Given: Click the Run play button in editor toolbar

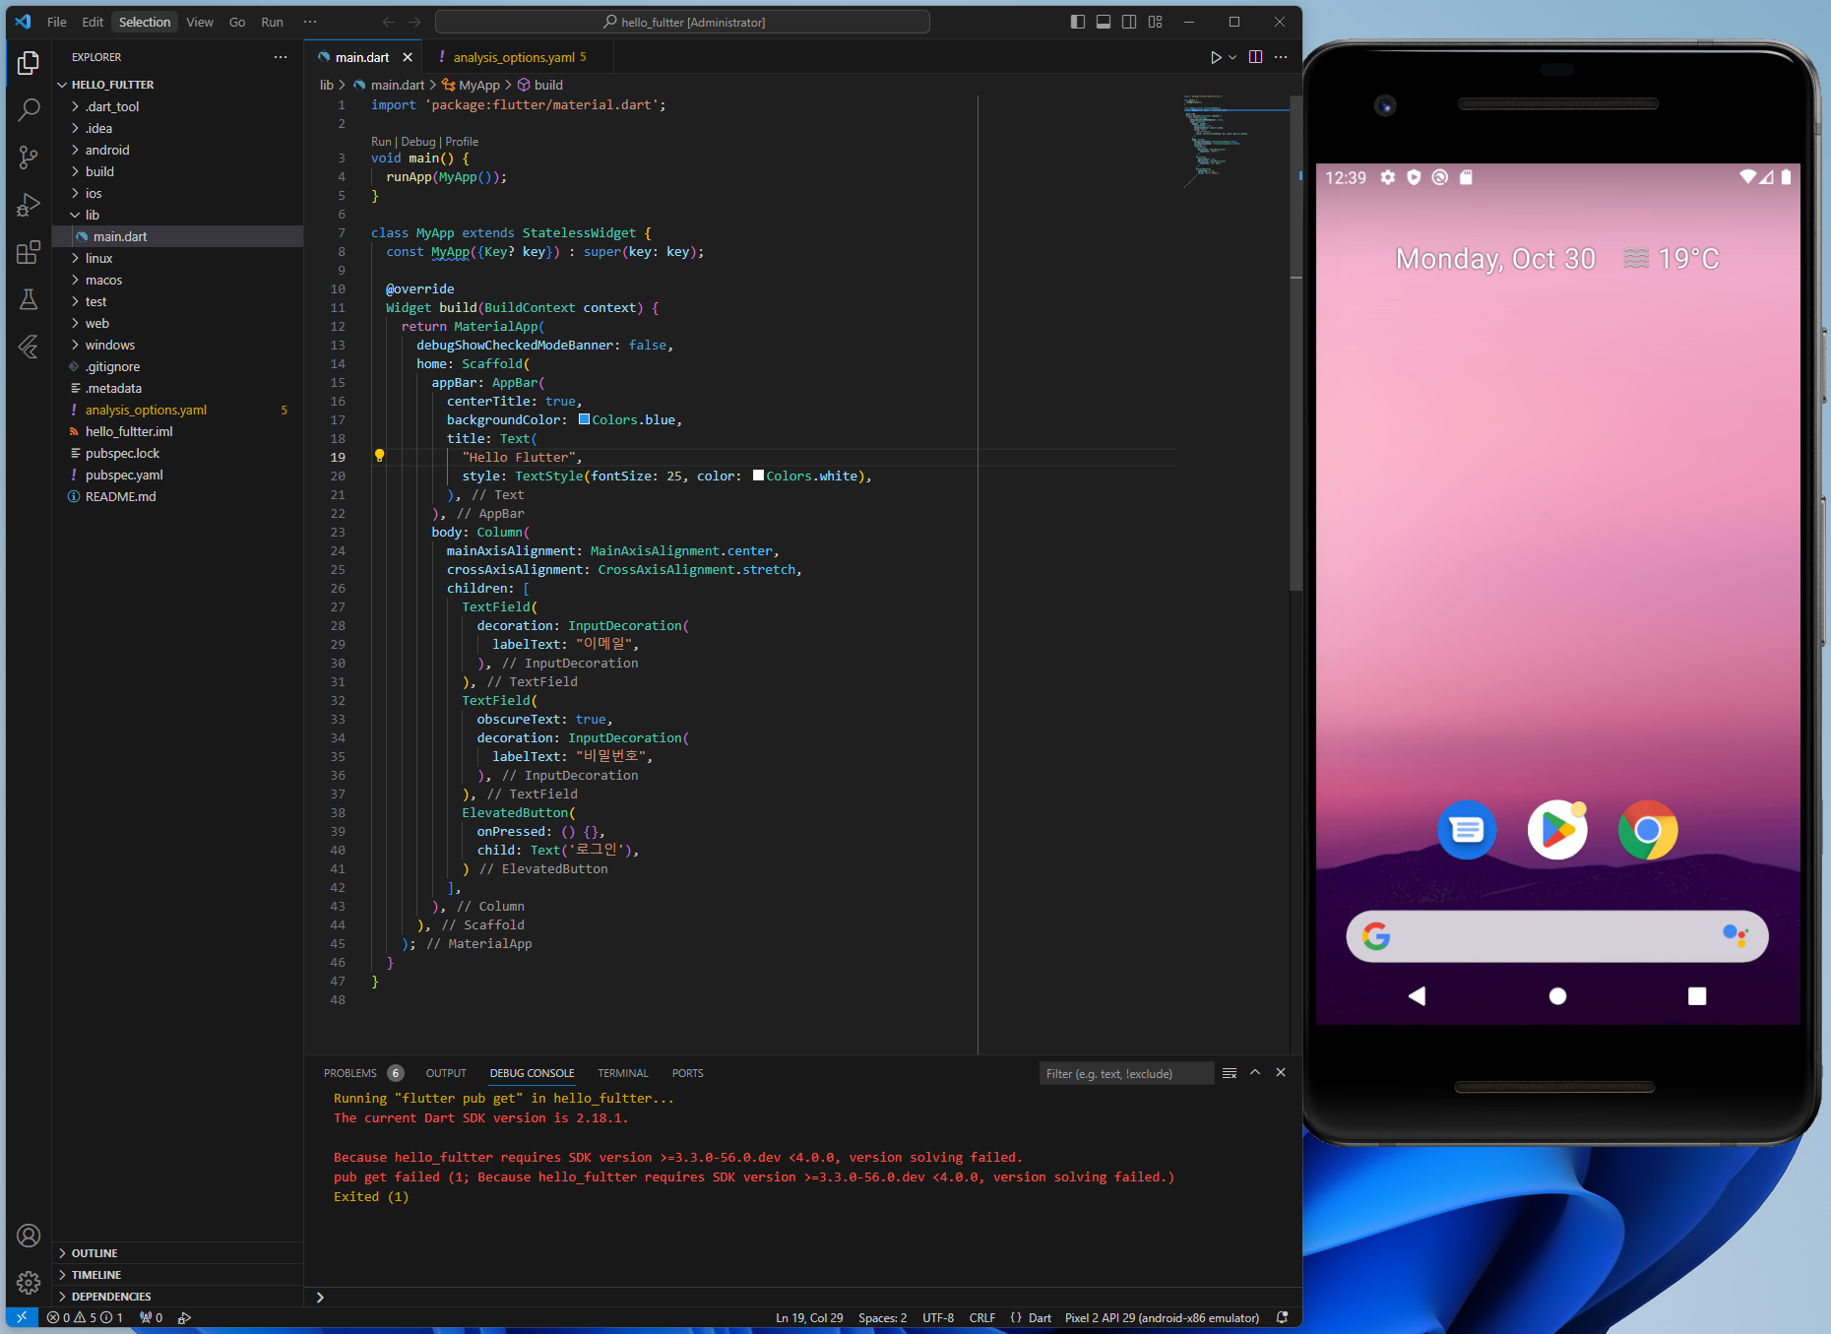Looking at the screenshot, I should tap(1216, 57).
